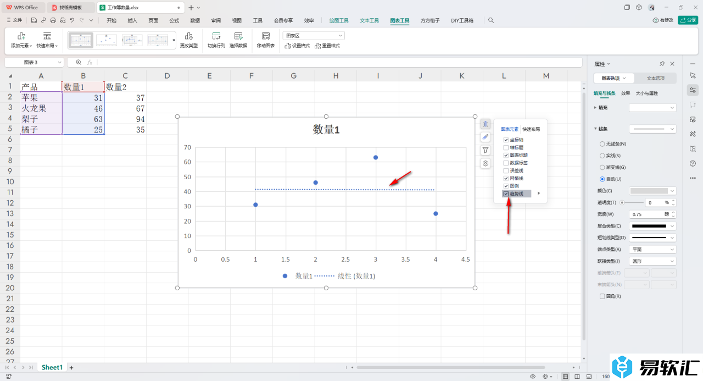The image size is (703, 381).
Task: Expand the chart styles gallery arrow
Action: click(174, 40)
